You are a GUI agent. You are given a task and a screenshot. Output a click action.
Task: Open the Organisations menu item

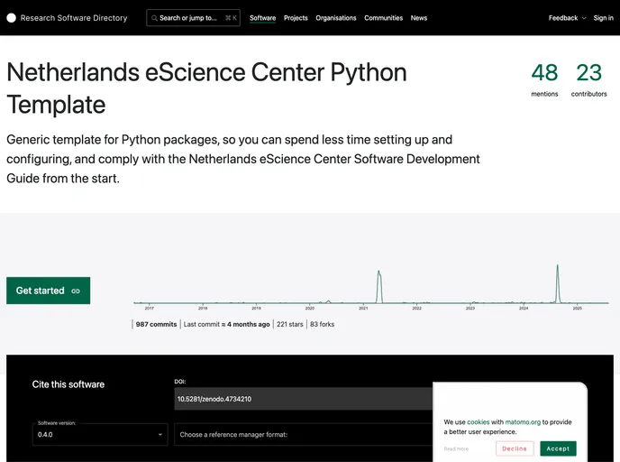[336, 18]
